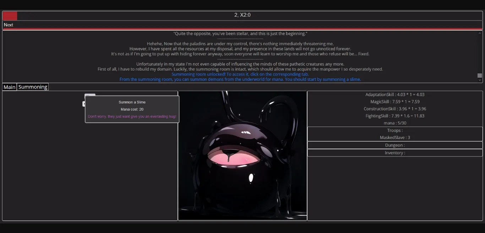Click the "2, X2:0" header bar
Image resolution: width=485 pixels, height=233 pixels.
(243, 15)
